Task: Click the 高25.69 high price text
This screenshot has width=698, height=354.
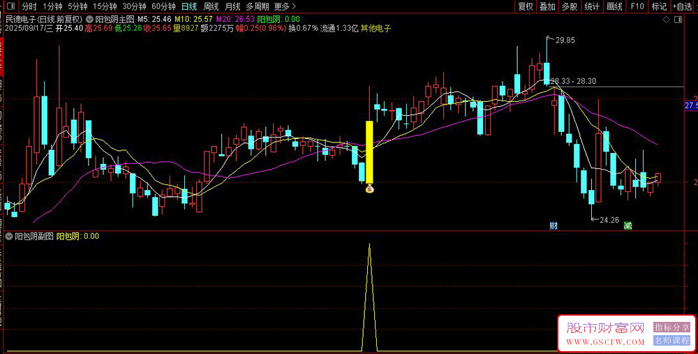Action: pyautogui.click(x=98, y=29)
